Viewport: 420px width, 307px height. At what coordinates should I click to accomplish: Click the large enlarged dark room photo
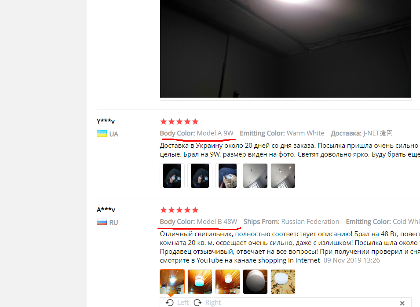(x=285, y=49)
